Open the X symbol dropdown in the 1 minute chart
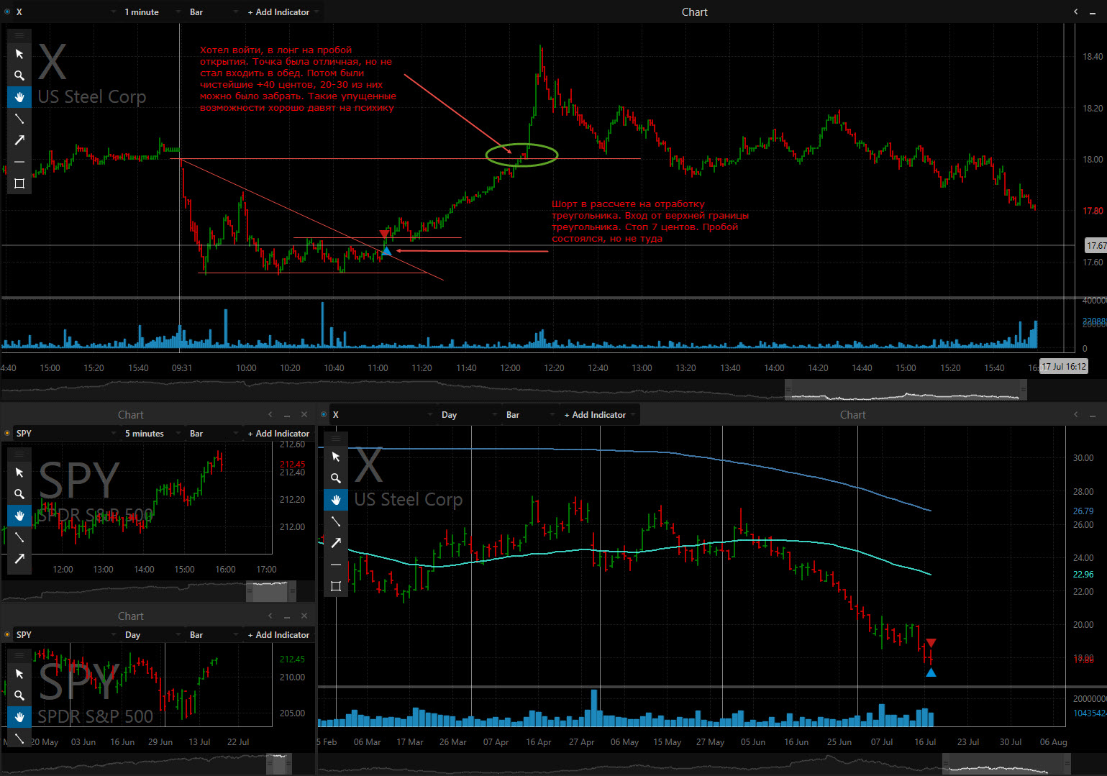 tap(65, 12)
